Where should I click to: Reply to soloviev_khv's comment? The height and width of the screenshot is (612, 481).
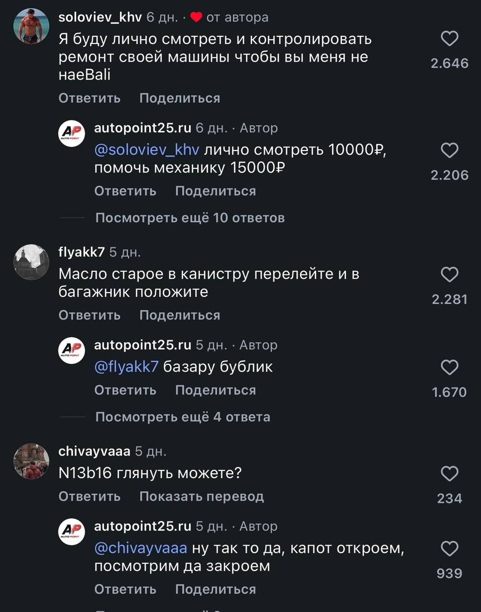[x=89, y=98]
